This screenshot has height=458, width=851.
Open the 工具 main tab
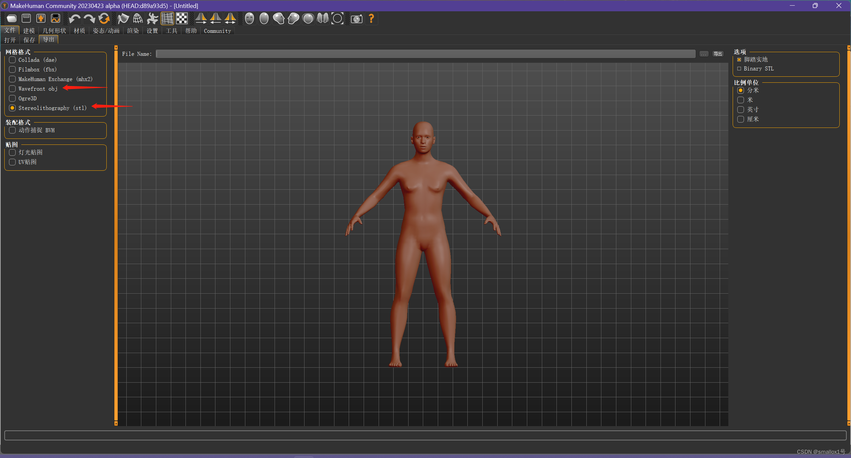point(172,31)
